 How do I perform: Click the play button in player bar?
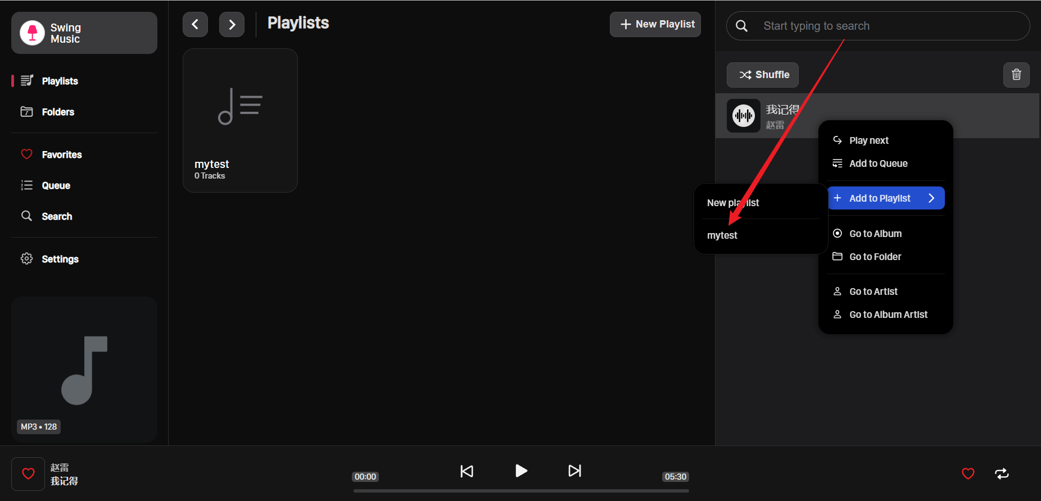(521, 471)
